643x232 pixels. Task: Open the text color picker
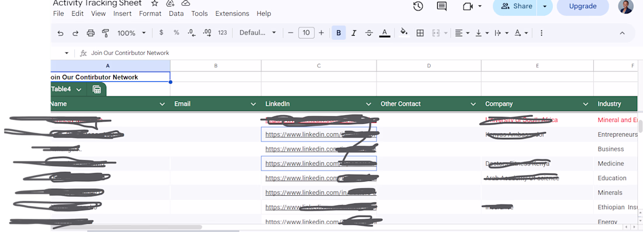tap(385, 33)
